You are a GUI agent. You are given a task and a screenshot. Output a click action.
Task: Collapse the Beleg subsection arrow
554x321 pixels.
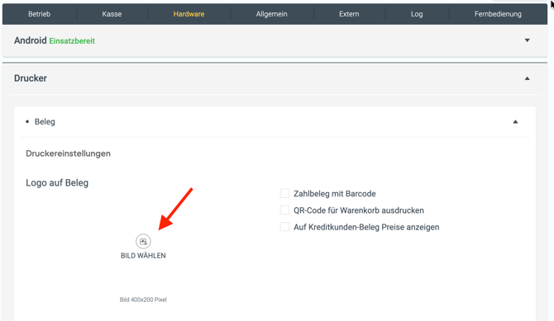(x=515, y=121)
